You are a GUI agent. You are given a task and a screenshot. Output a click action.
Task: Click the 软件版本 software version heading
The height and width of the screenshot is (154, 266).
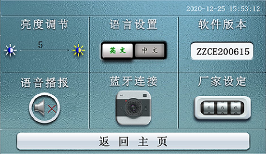(x=222, y=25)
